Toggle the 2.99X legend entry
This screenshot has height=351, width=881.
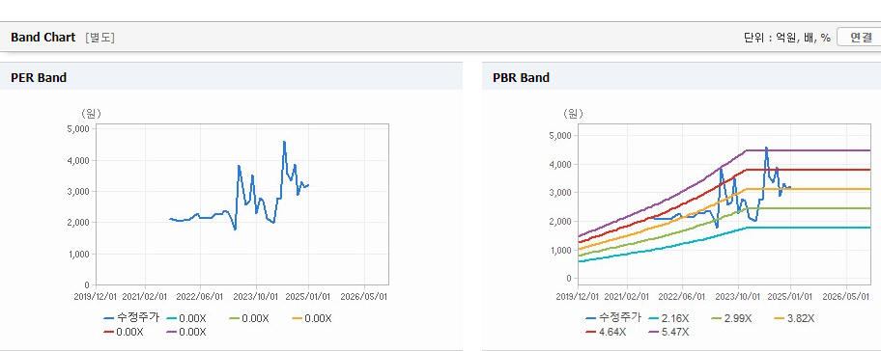[732, 318]
